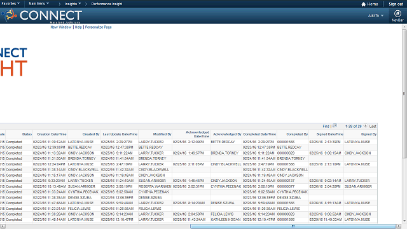The height and width of the screenshot is (229, 407).
Task: Sort by Status column header
Action: click(x=27, y=134)
